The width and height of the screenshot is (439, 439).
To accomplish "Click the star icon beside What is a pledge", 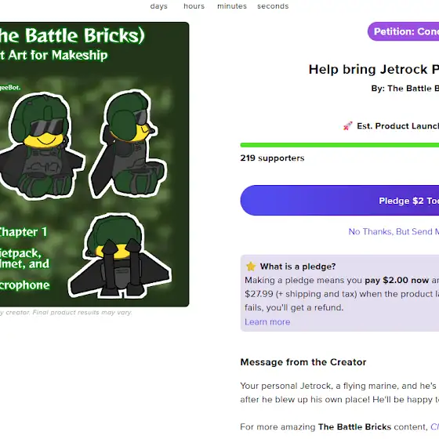I will click(251, 267).
